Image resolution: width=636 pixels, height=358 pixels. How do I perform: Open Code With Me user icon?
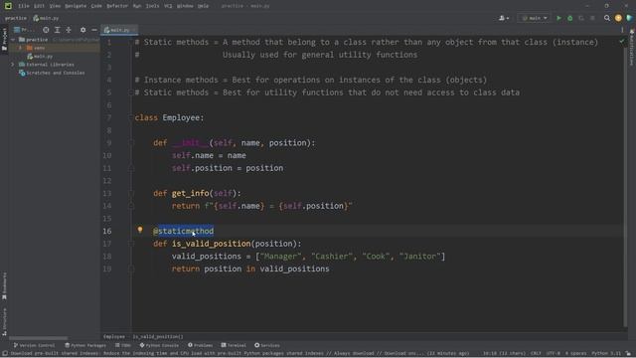point(504,18)
